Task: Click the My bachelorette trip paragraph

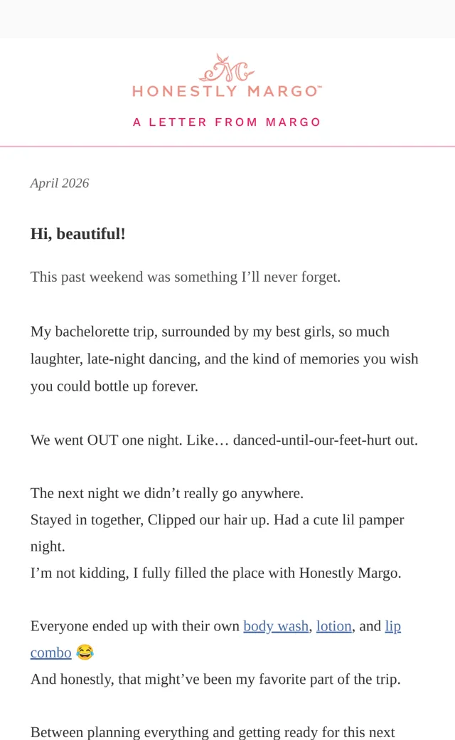Action: (225, 359)
